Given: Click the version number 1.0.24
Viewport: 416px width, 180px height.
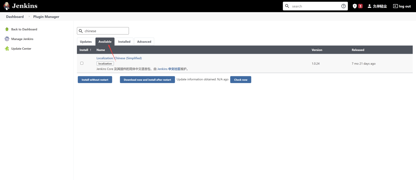Looking at the screenshot, I should tap(316, 63).
